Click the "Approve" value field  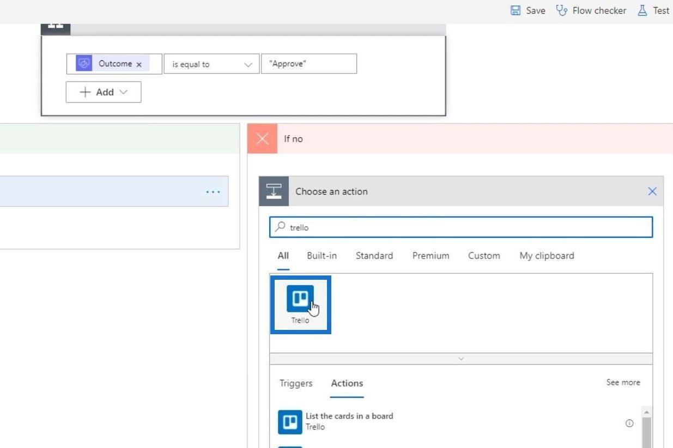pyautogui.click(x=309, y=64)
